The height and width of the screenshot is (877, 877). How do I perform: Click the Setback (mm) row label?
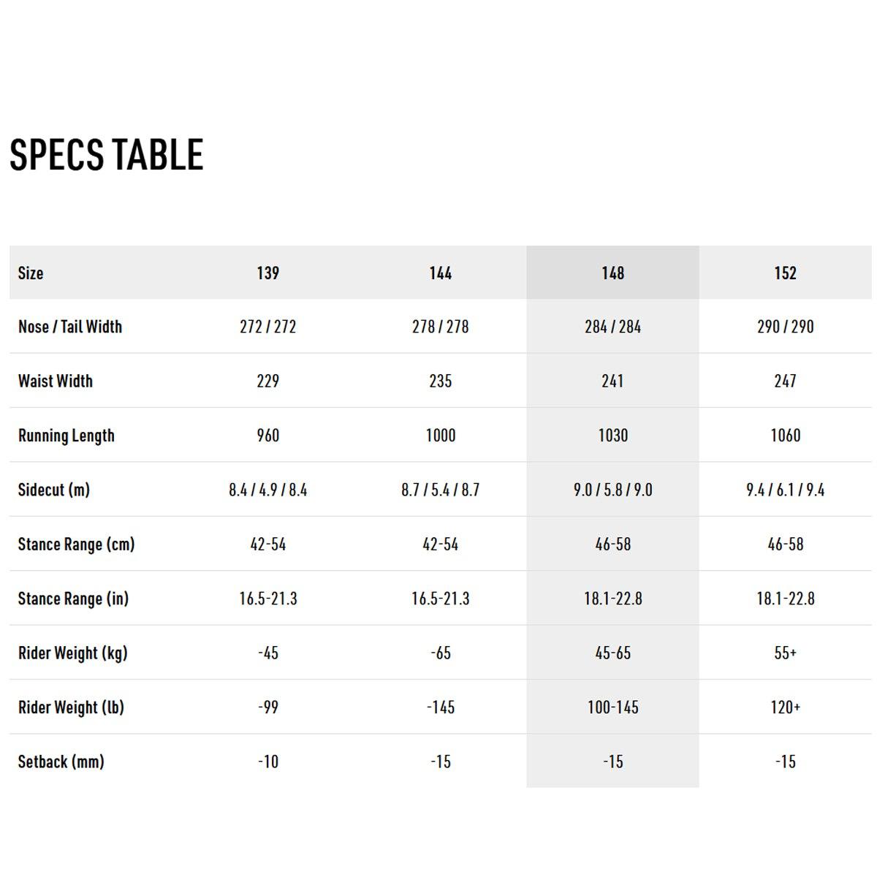pyautogui.click(x=61, y=762)
